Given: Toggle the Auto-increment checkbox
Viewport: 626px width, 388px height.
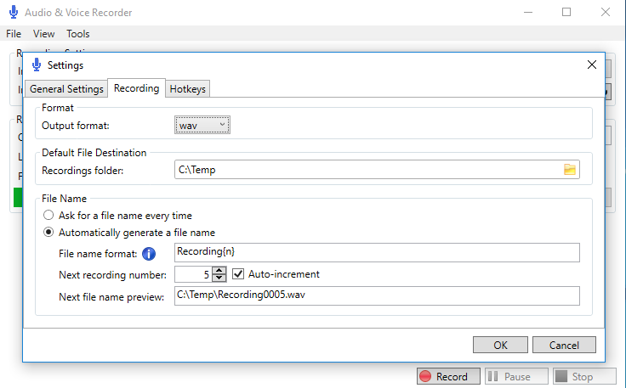Looking at the screenshot, I should pyautogui.click(x=238, y=274).
